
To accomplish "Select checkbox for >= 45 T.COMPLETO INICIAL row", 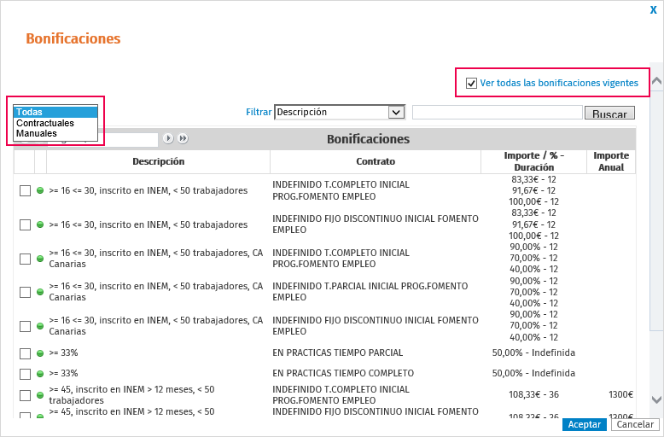I will 25,395.
